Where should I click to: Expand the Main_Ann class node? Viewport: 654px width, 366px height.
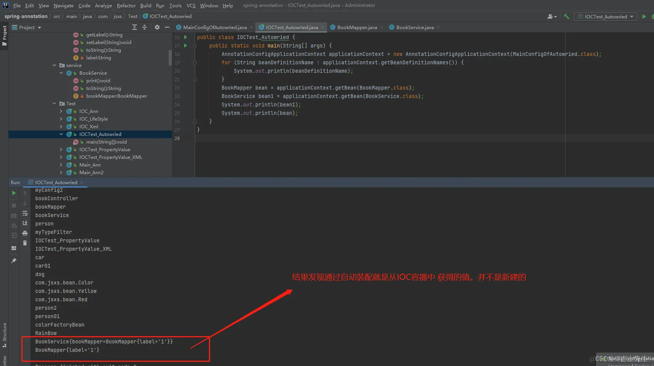(61, 165)
